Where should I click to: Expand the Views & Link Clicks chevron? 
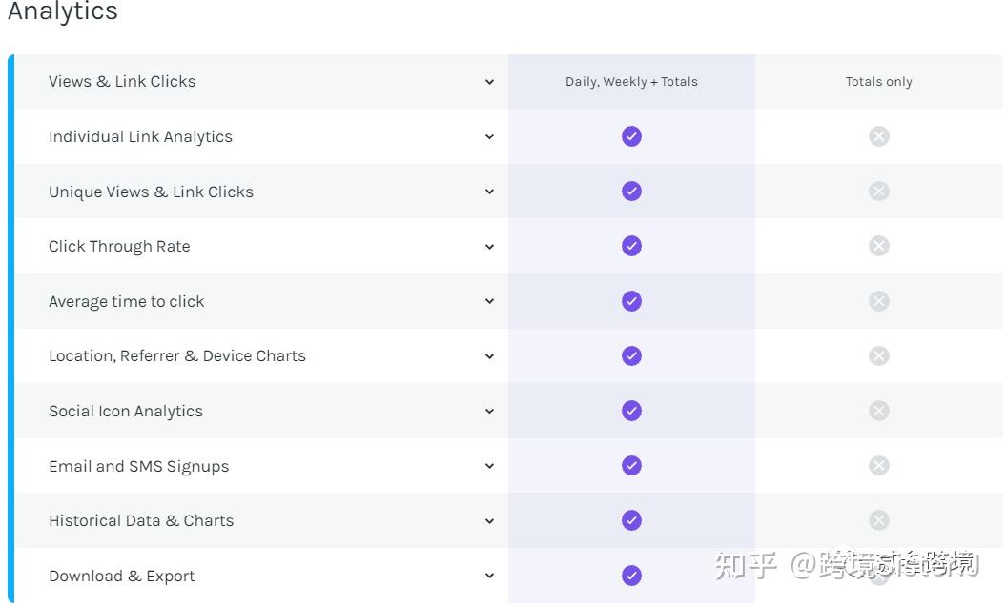(489, 82)
